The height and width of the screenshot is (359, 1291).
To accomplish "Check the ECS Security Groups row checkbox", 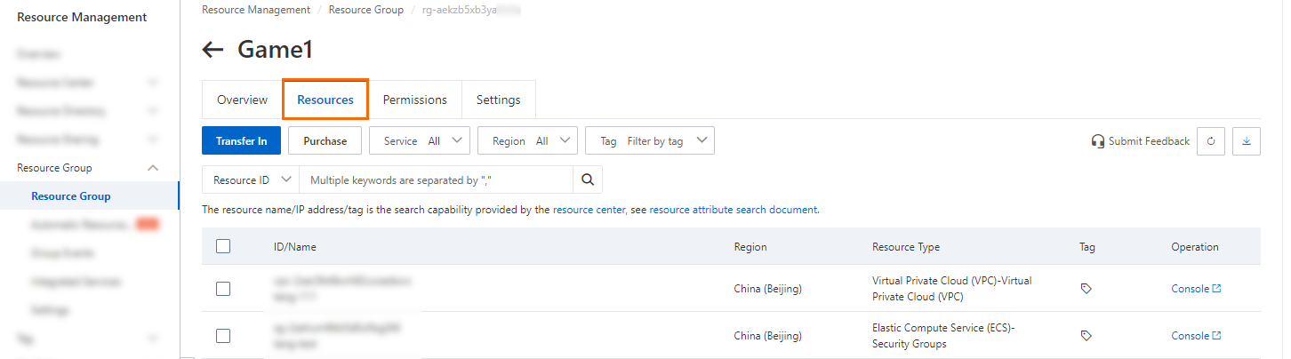I will (223, 336).
